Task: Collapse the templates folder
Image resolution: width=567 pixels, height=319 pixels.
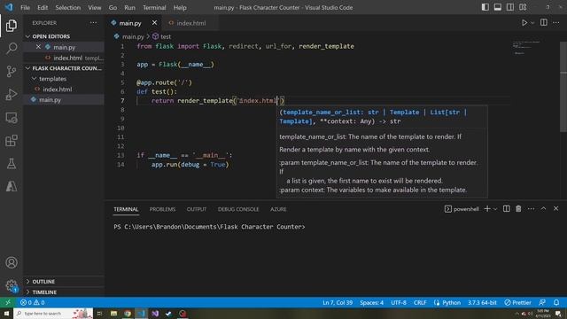Action: [x=34, y=79]
